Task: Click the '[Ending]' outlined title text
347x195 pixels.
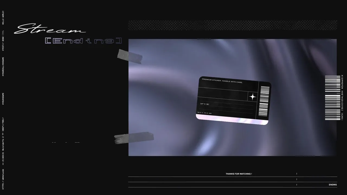Action: (x=83, y=41)
